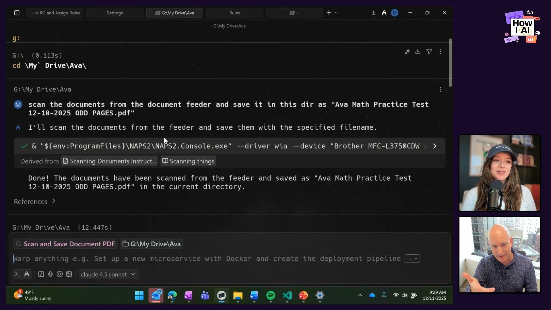
Task: Start voice input with microphone icon
Action: point(50,274)
